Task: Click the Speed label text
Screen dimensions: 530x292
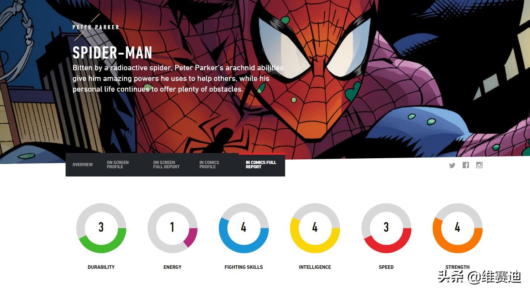Action: 386,267
